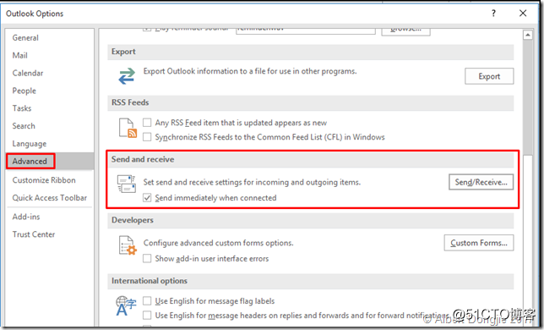Enable Any RSS Feed item updated appears new
The width and height of the screenshot is (544, 330).
coord(147,123)
